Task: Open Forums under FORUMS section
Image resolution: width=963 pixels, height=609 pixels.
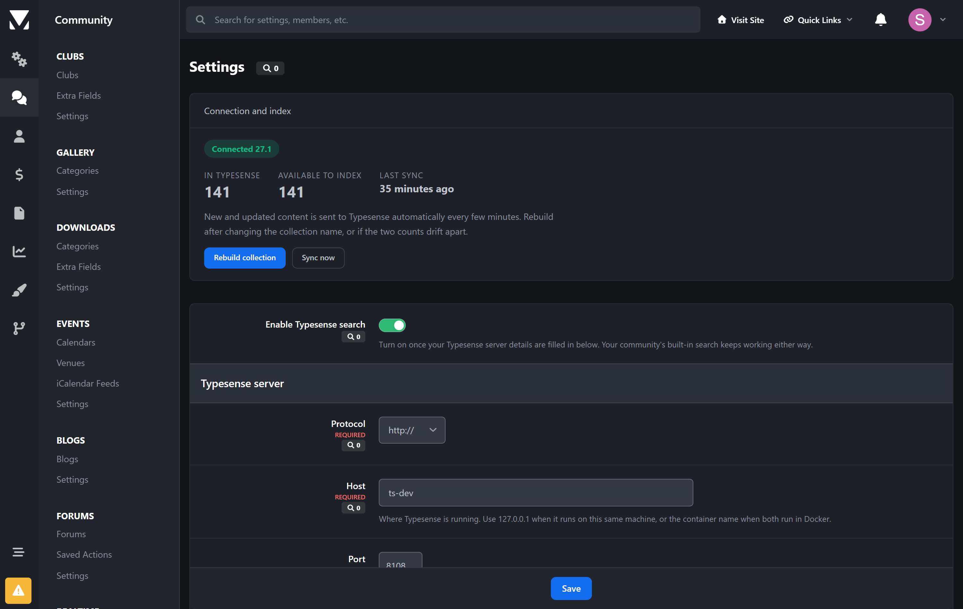Action: tap(71, 534)
